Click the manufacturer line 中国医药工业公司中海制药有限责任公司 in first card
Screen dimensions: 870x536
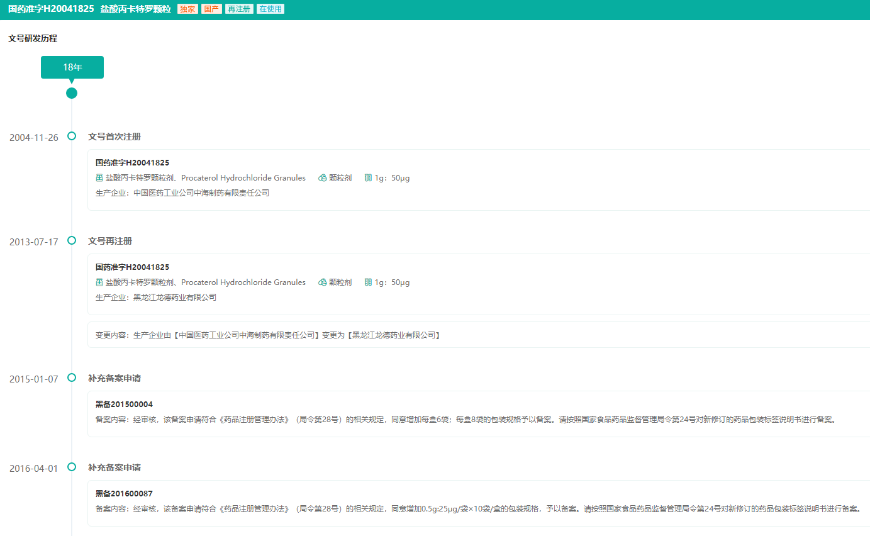[x=182, y=193]
